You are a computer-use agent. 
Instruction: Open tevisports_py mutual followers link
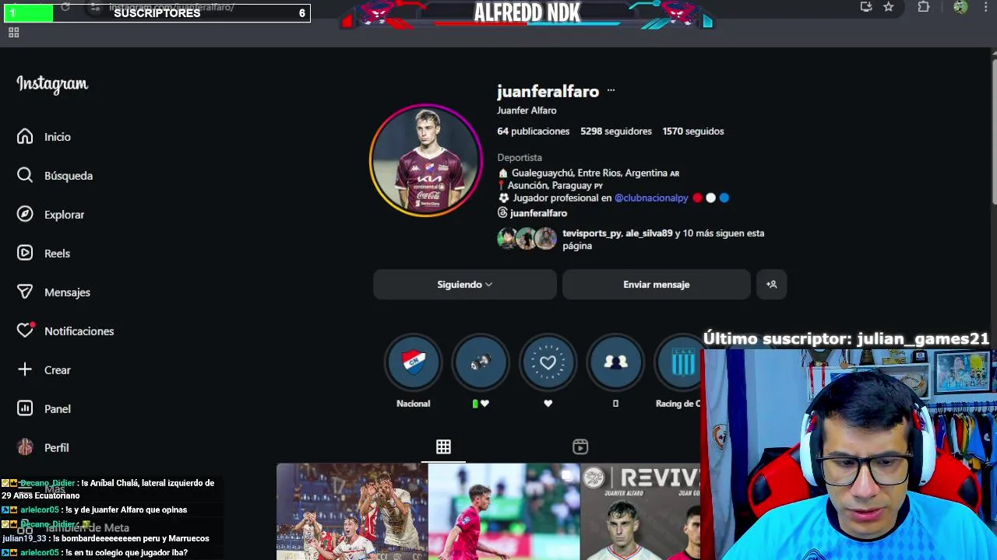pyautogui.click(x=592, y=233)
